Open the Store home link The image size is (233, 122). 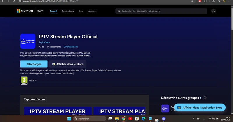pos(40,11)
